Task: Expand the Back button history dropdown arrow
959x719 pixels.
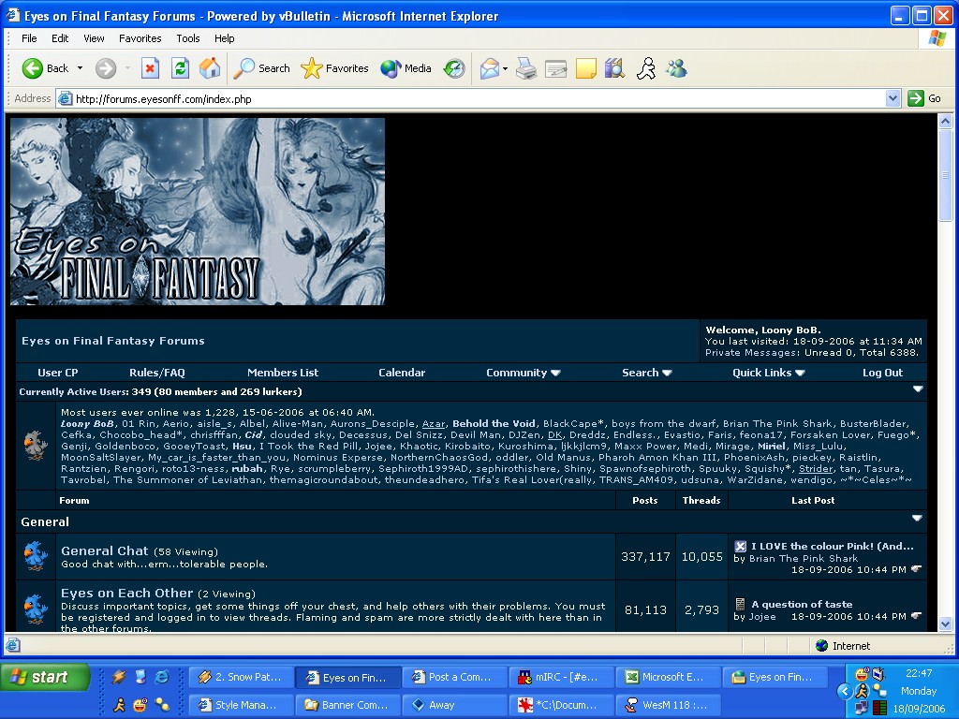Action: click(x=81, y=68)
